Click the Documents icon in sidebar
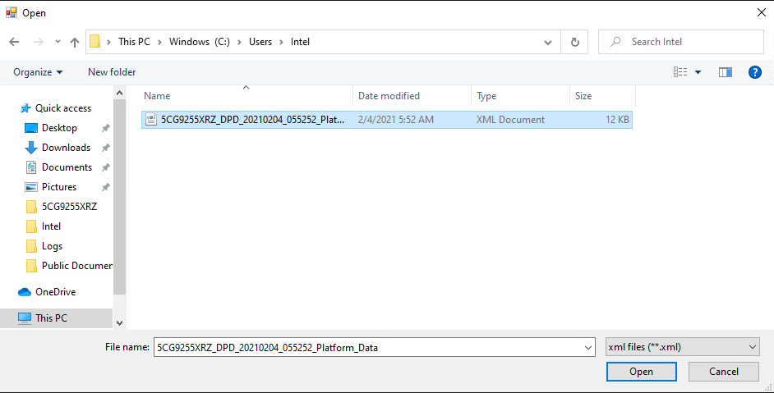The image size is (774, 393). pyautogui.click(x=31, y=167)
